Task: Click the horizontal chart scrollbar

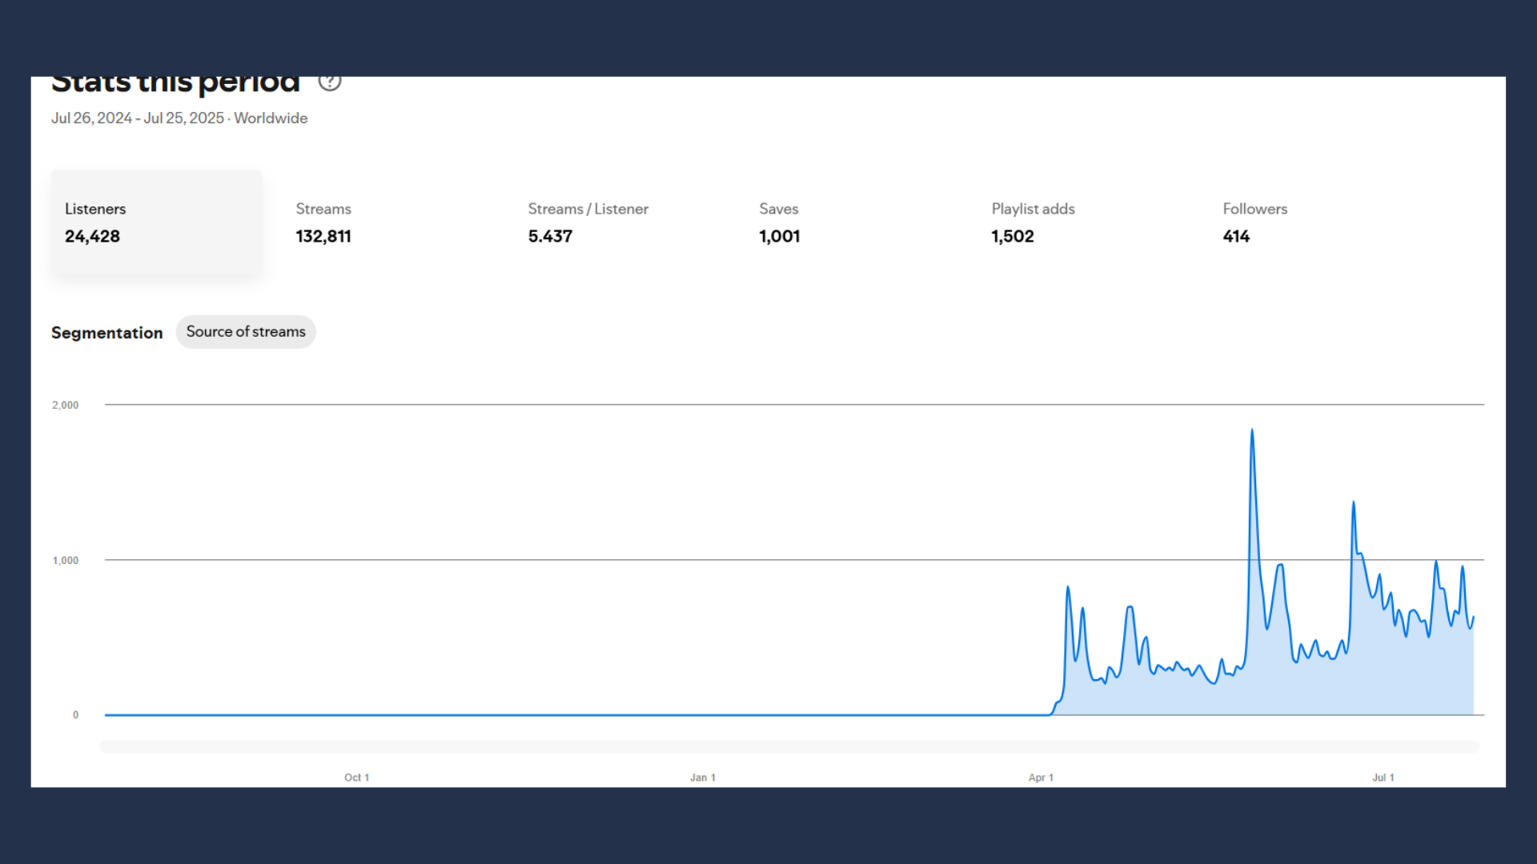Action: (789, 746)
